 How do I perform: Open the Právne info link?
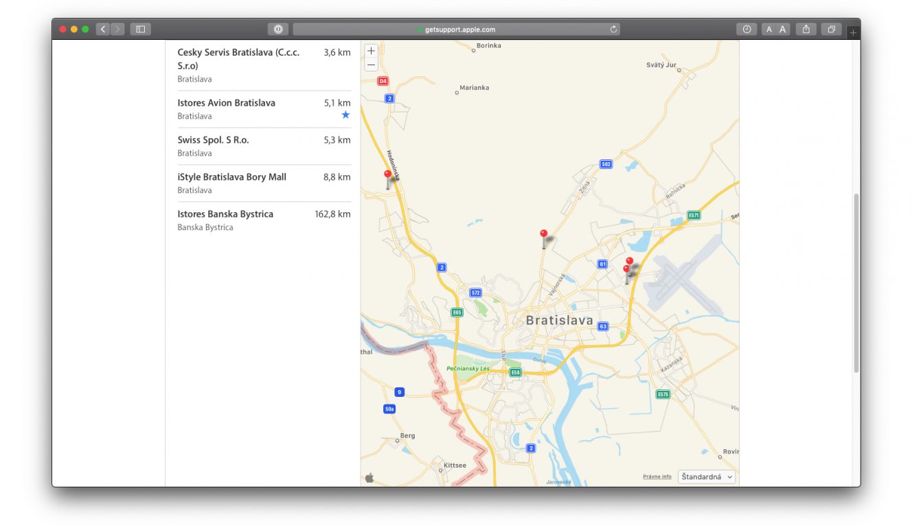coord(657,477)
